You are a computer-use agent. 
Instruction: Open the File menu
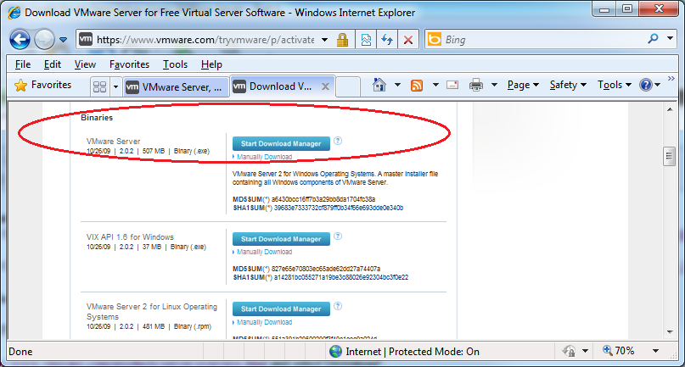coord(23,64)
